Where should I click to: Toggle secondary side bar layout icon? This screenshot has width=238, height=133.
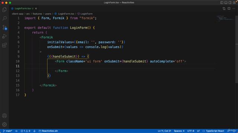(230, 3)
